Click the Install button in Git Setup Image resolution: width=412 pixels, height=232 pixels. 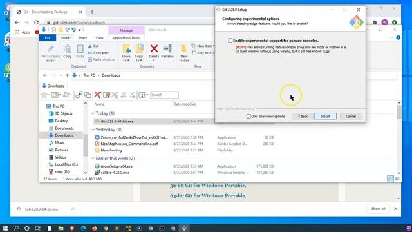click(x=325, y=116)
